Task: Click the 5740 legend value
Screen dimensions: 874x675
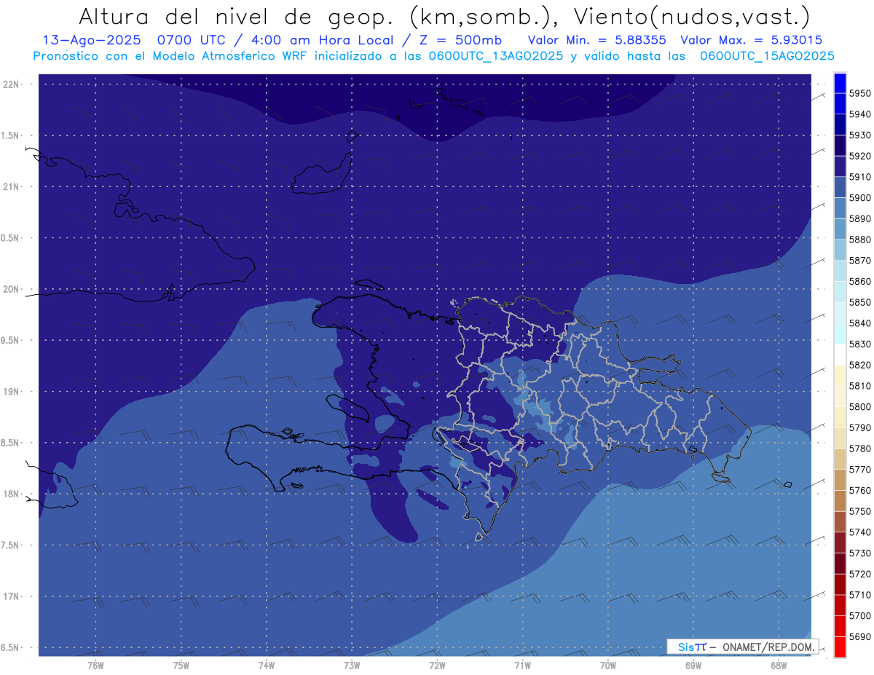Action: click(x=860, y=532)
